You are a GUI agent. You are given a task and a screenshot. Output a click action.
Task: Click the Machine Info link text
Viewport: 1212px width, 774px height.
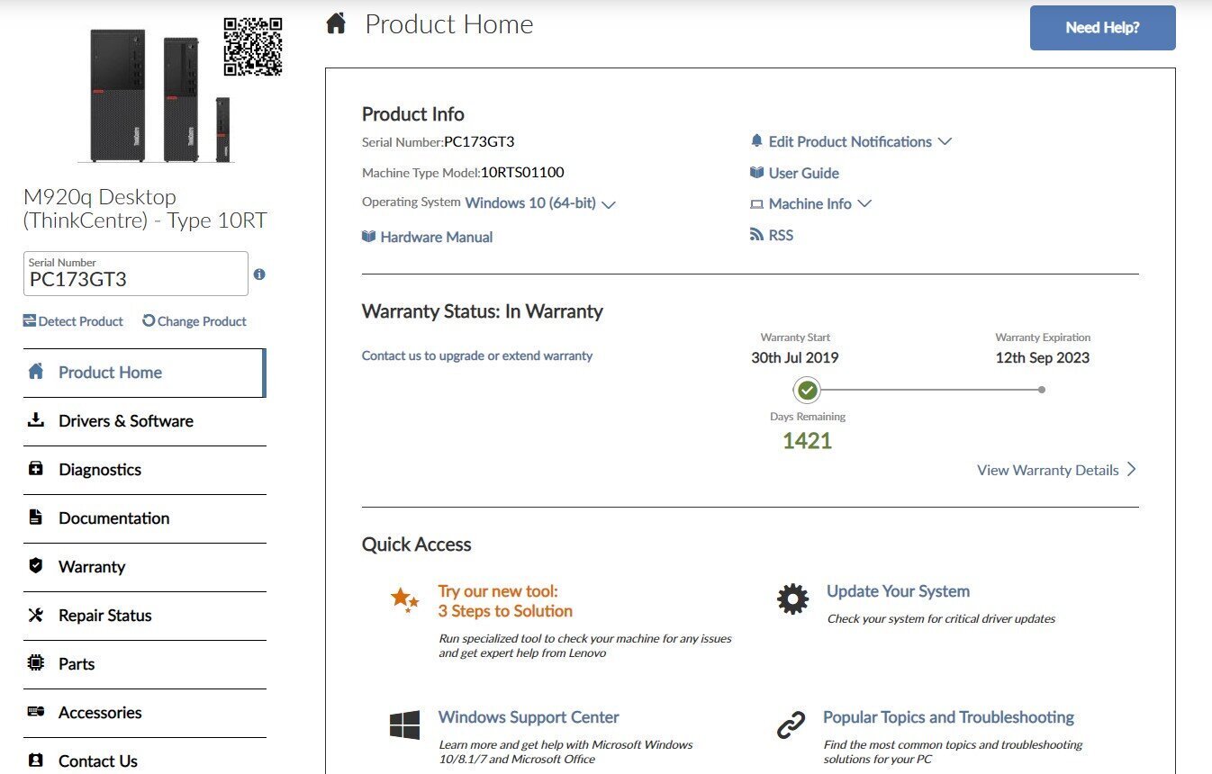coord(810,203)
